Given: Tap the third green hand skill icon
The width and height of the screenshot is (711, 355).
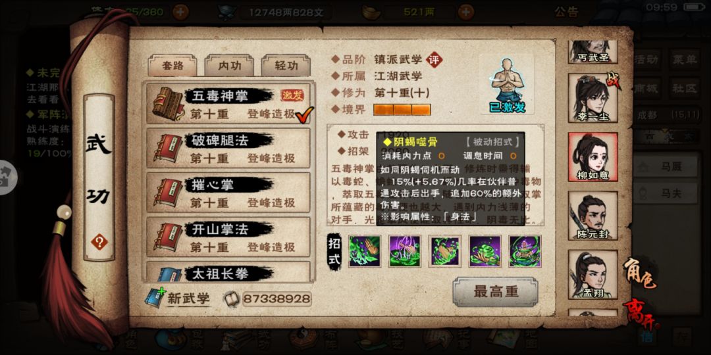Looking at the screenshot, I should (445, 251).
